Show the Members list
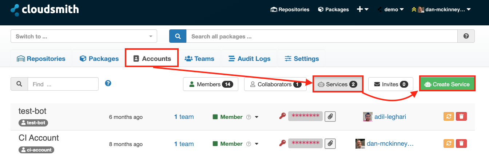489x166 pixels. click(x=211, y=84)
